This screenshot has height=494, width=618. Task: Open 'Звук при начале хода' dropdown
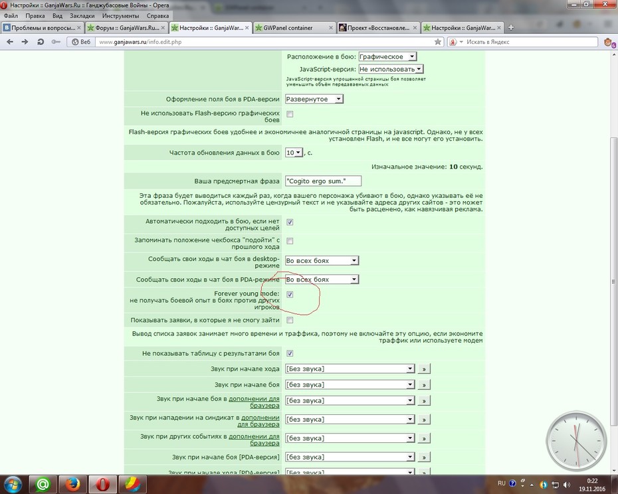pyautogui.click(x=350, y=369)
